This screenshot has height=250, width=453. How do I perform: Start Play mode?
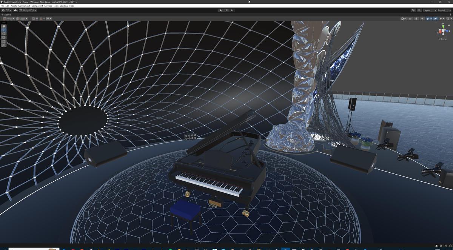point(221,10)
